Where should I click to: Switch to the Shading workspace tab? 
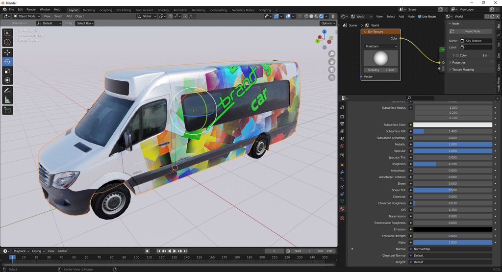coord(163,10)
